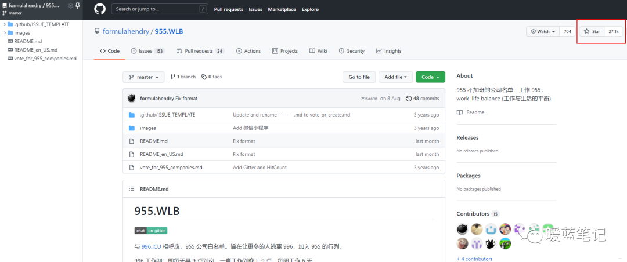The width and height of the screenshot is (627, 262).
Task: Open Octotree settings gear icon
Action: 70,6
